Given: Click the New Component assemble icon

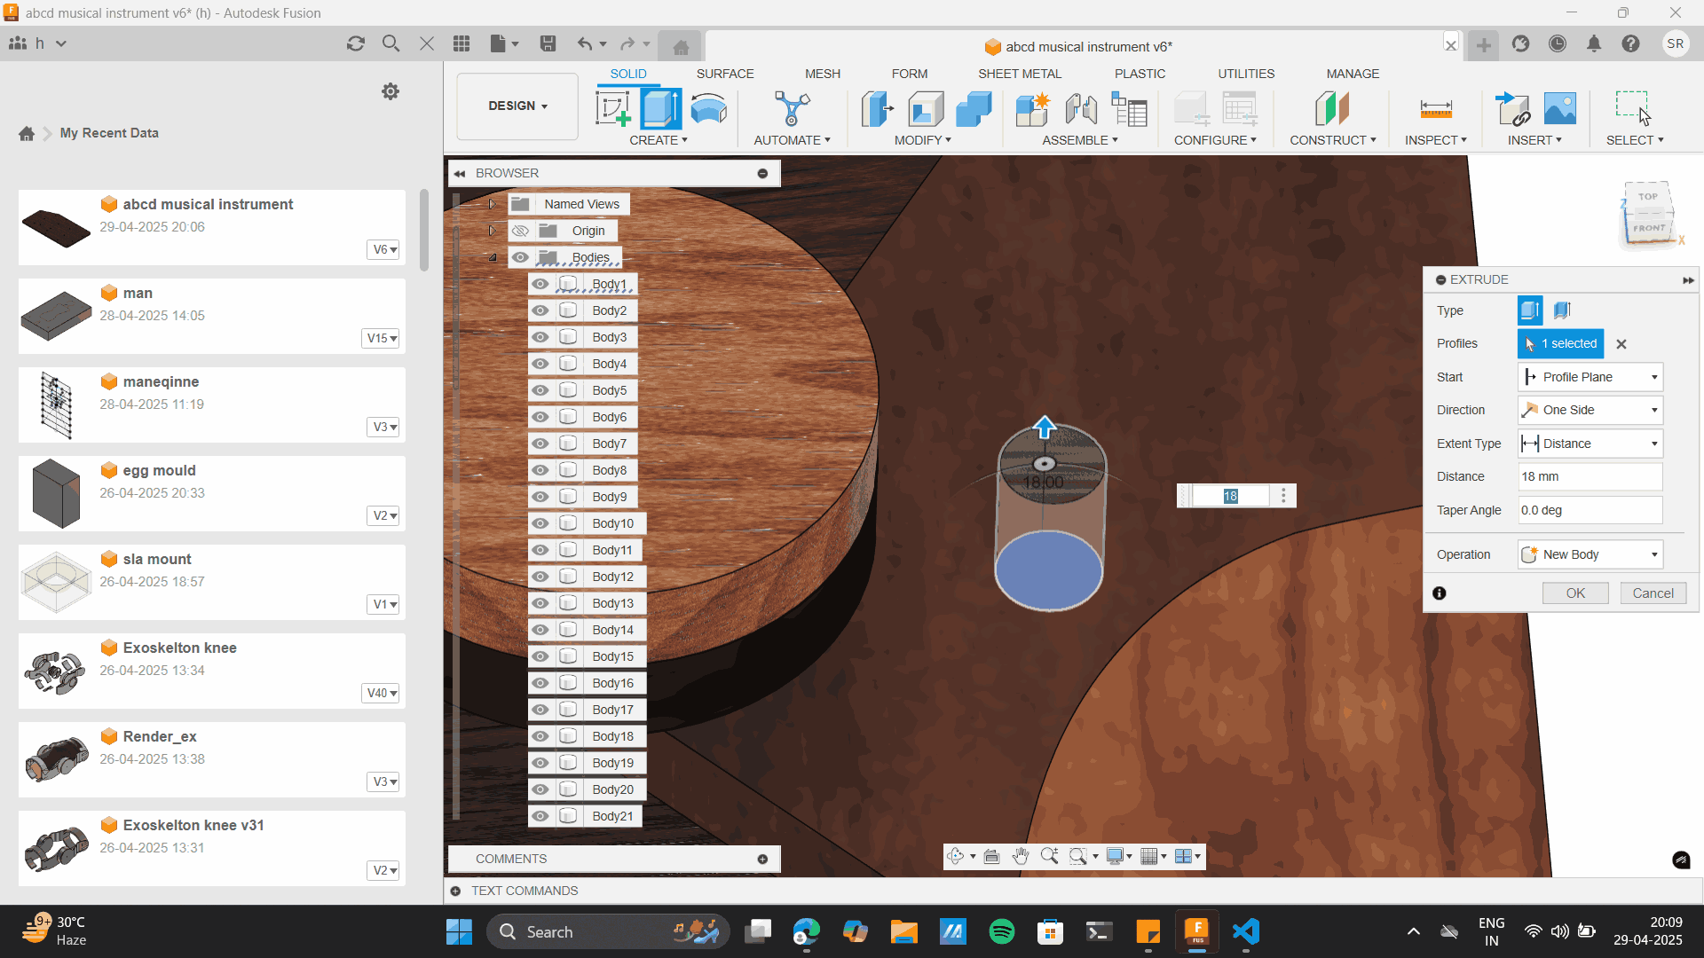Looking at the screenshot, I should (x=1032, y=109).
